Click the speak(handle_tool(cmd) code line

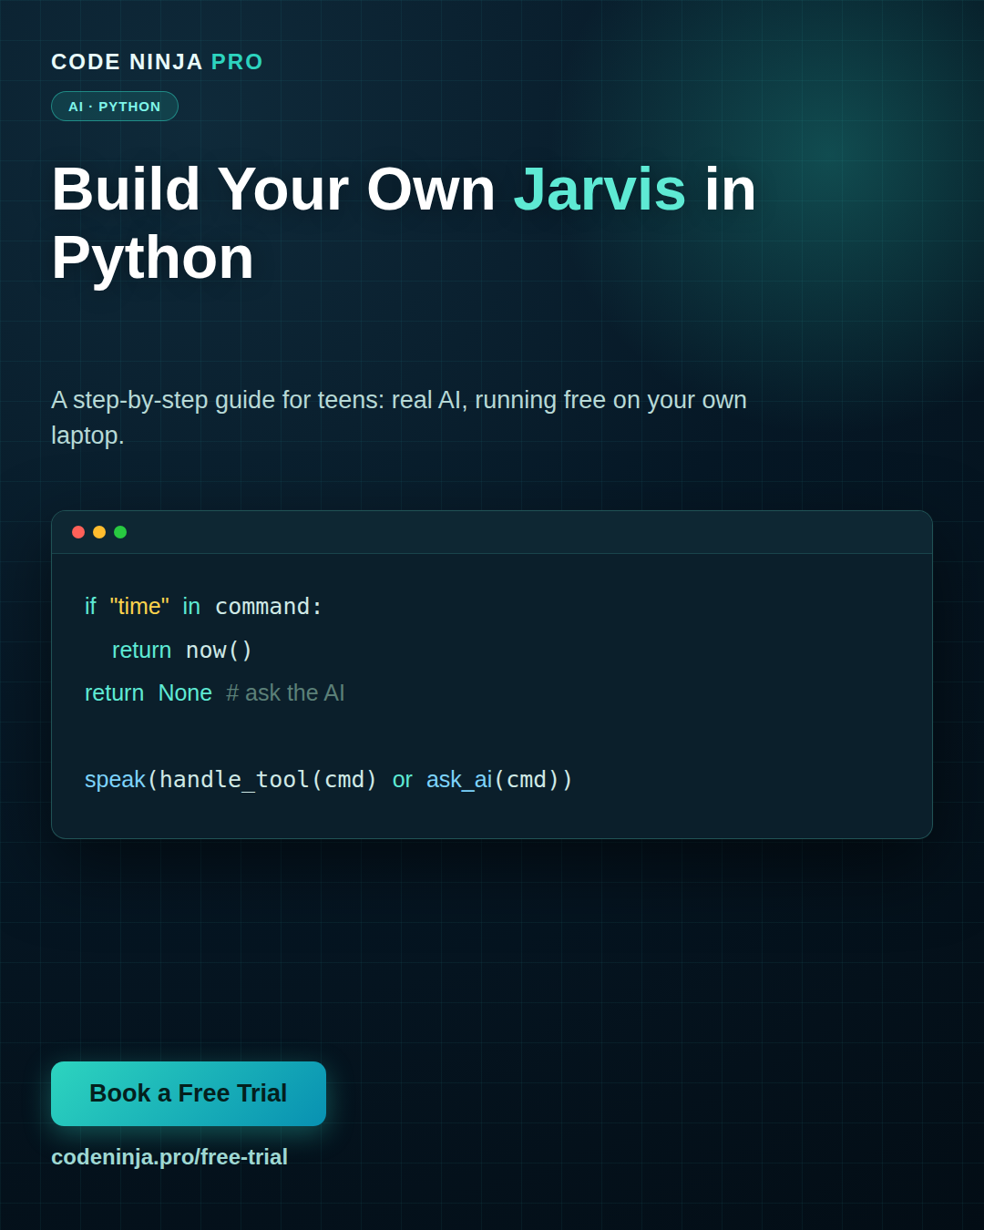[329, 780]
